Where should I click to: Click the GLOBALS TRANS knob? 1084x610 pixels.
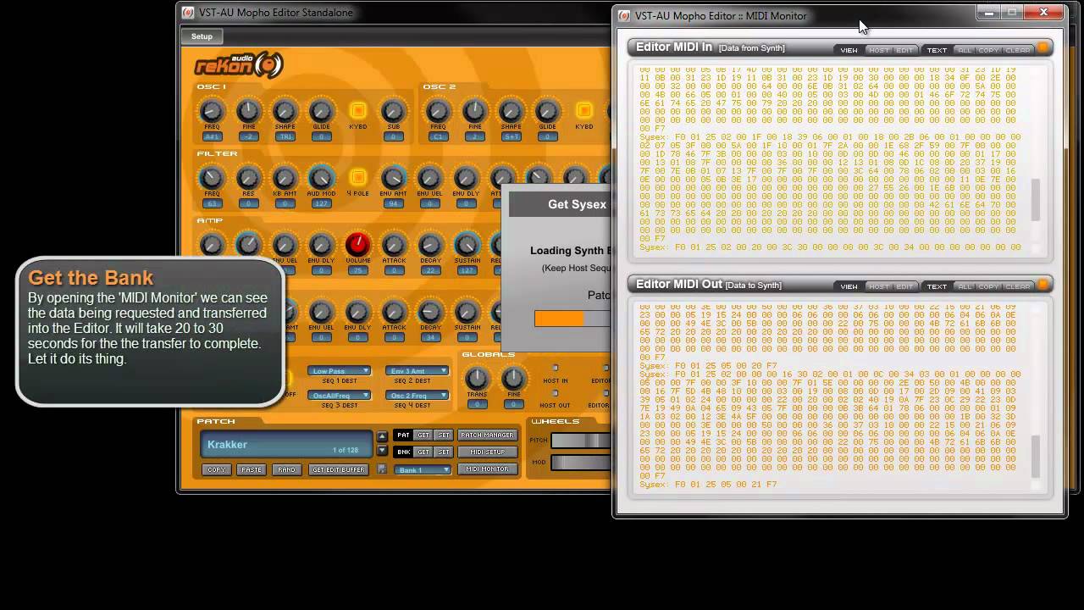477,379
